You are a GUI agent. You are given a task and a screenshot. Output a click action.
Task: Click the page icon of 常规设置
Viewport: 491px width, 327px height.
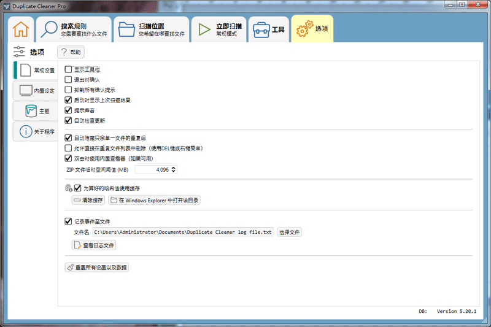coord(25,70)
